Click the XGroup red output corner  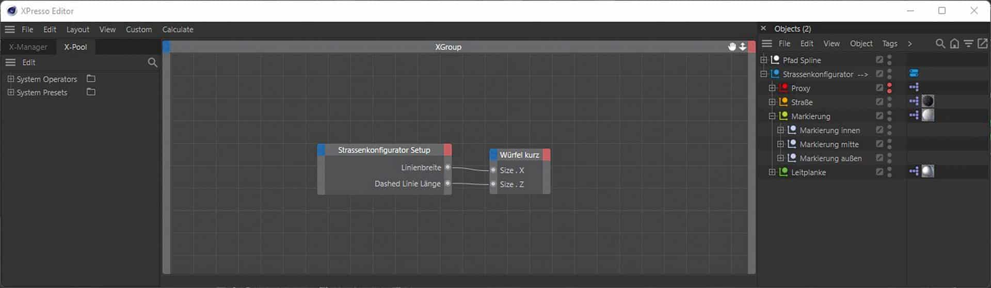752,47
